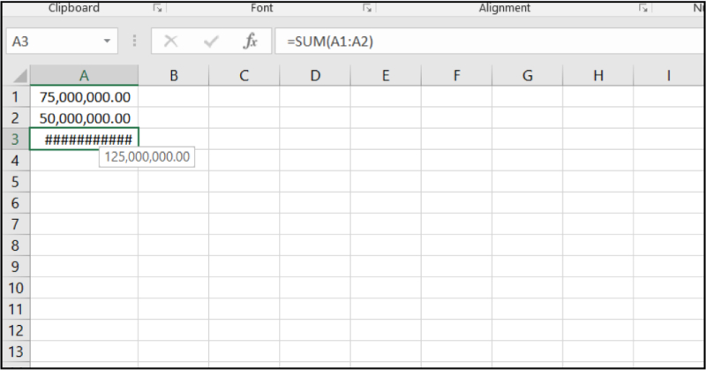Image resolution: width=706 pixels, height=370 pixels.
Task: Select row 7 header
Action: click(15, 223)
